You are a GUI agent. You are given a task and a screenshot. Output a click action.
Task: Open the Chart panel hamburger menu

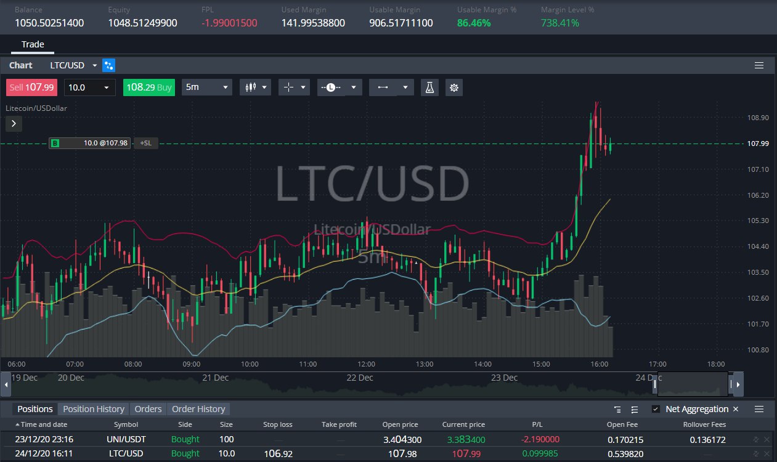pos(759,65)
